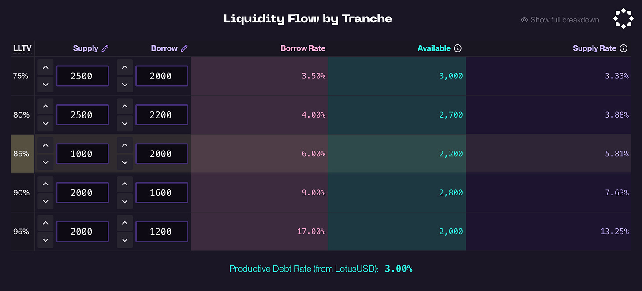Open the info icon next to Available

(x=458, y=48)
